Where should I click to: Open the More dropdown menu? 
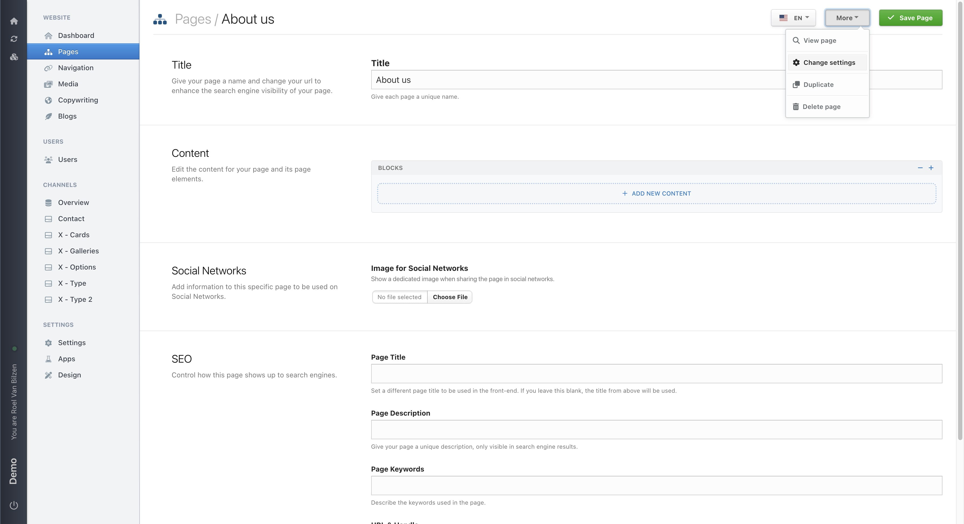click(847, 17)
